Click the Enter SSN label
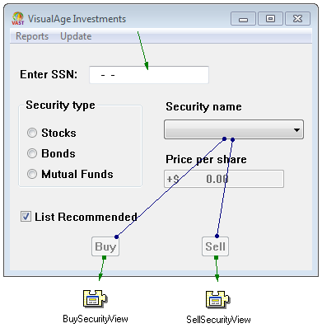 [49, 74]
